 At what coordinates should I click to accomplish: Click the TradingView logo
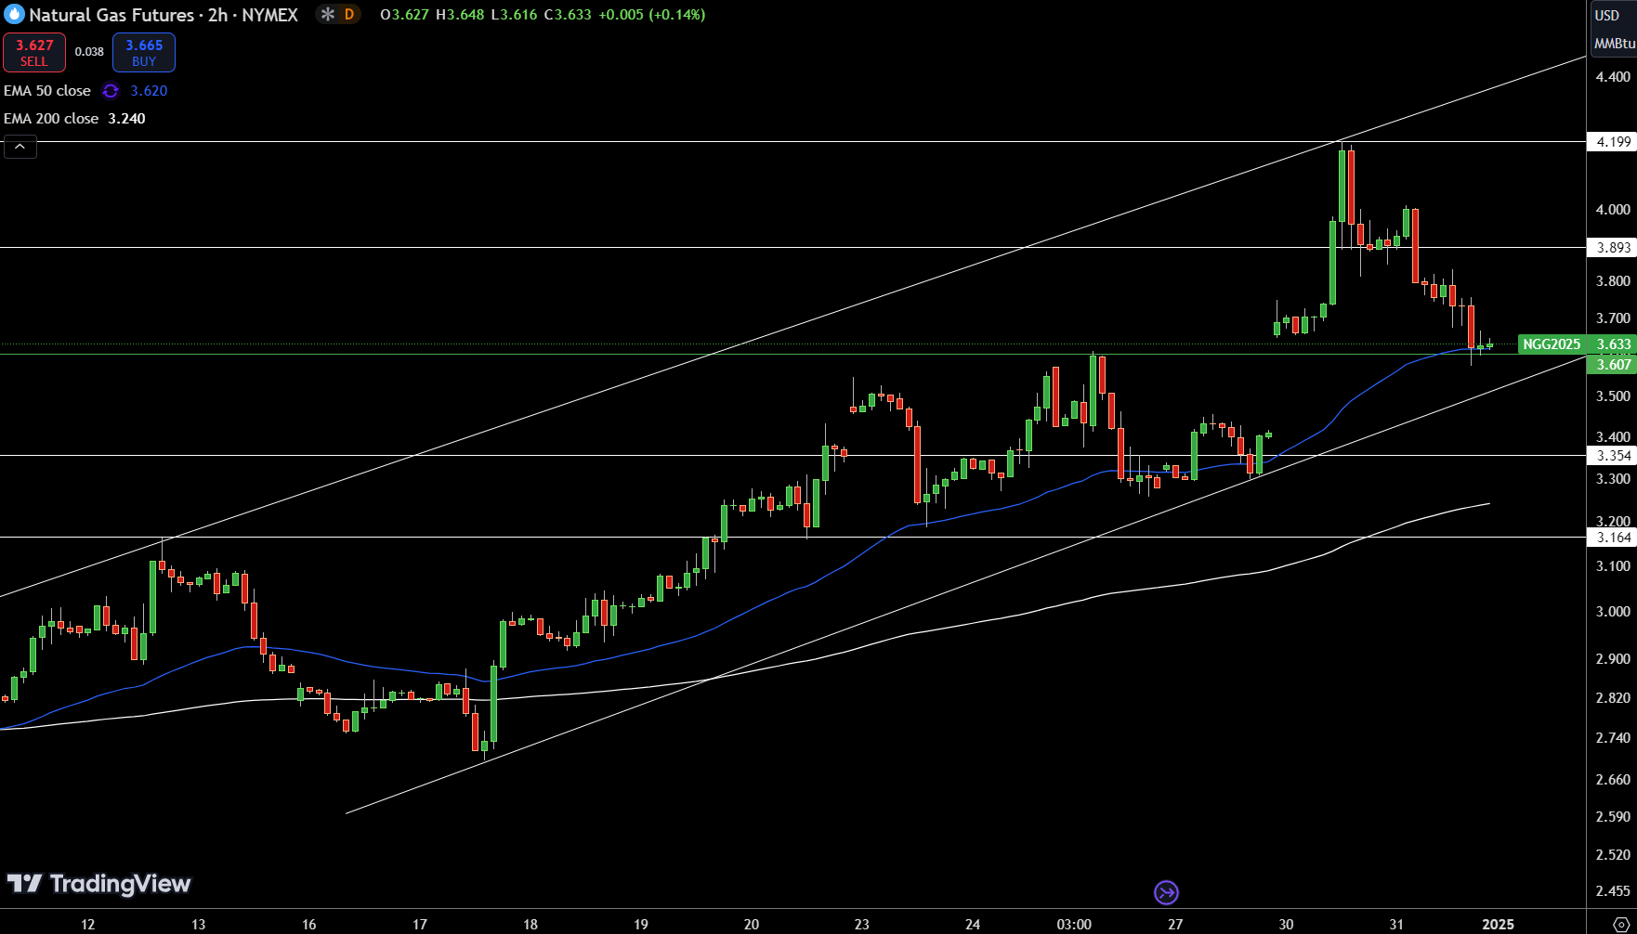coord(98,884)
